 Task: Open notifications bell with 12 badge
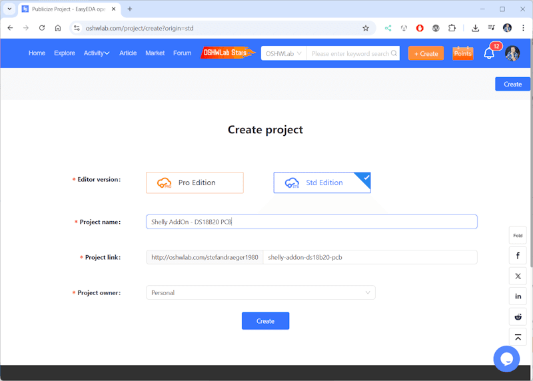pos(490,53)
